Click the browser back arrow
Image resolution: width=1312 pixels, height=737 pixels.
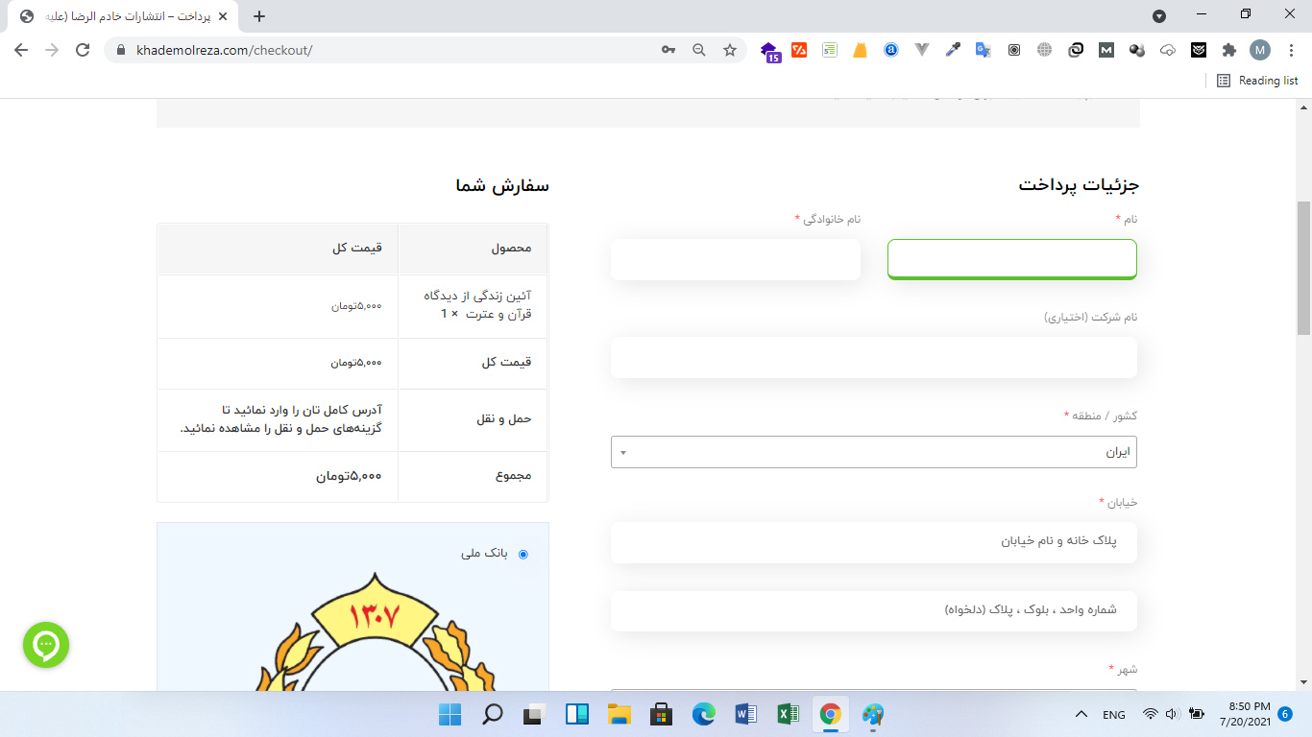click(x=19, y=49)
